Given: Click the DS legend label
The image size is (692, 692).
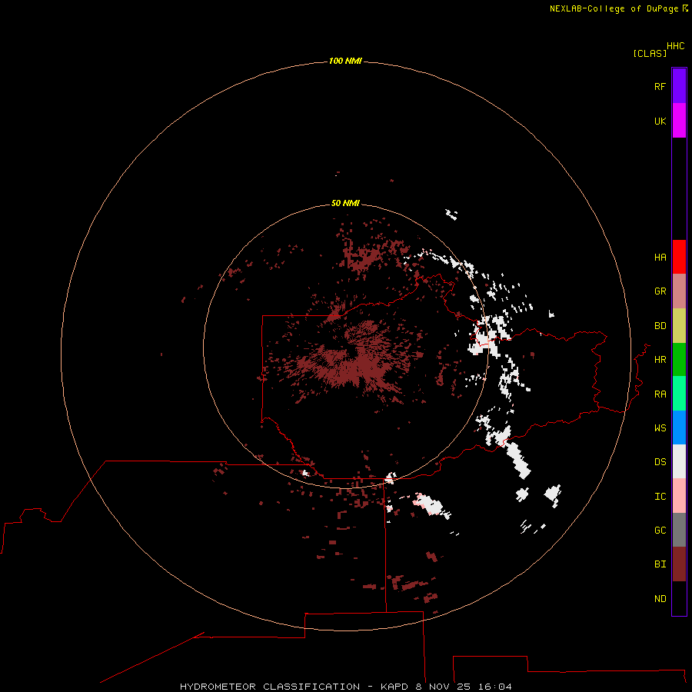Looking at the screenshot, I should pyautogui.click(x=660, y=461).
